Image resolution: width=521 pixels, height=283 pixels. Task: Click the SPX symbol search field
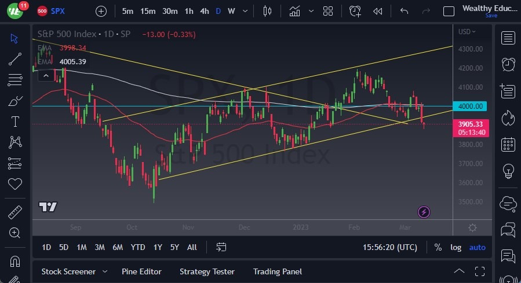[x=58, y=11]
